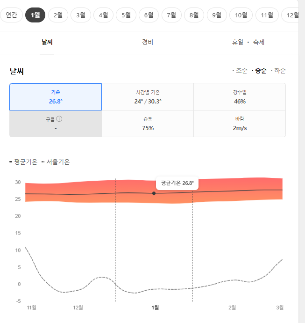The image size is (305, 323).
Task: Select the 시간별 기온 cell
Action: [x=148, y=97]
